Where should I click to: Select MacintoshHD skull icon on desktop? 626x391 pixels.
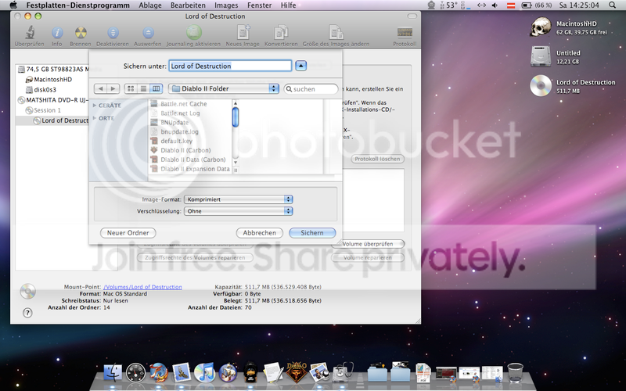541,27
